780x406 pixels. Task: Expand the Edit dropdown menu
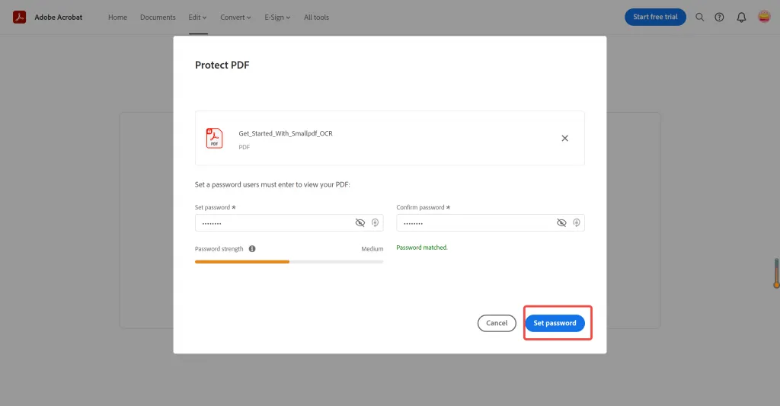pyautogui.click(x=197, y=17)
